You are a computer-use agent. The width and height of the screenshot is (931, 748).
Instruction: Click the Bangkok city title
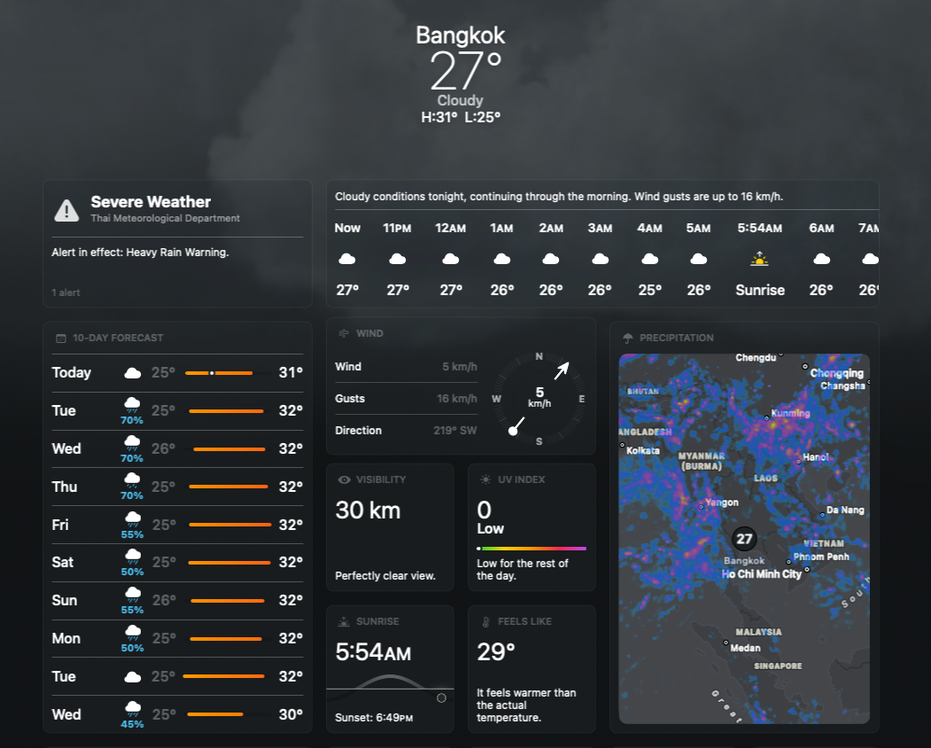tap(460, 35)
